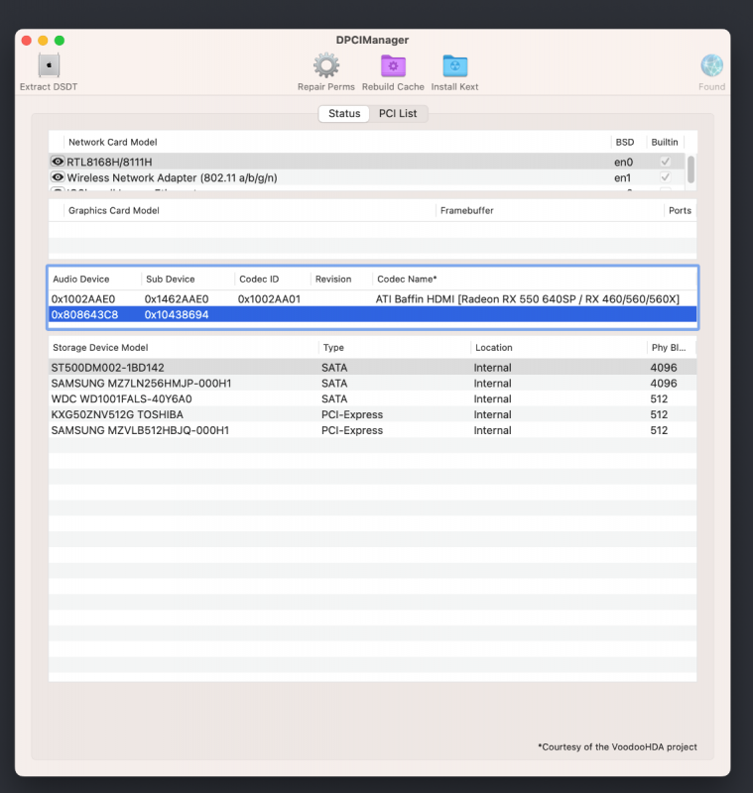Viewport: 753px width, 793px height.
Task: Click the Extract DSDT toolbar icon
Action: pos(49,65)
